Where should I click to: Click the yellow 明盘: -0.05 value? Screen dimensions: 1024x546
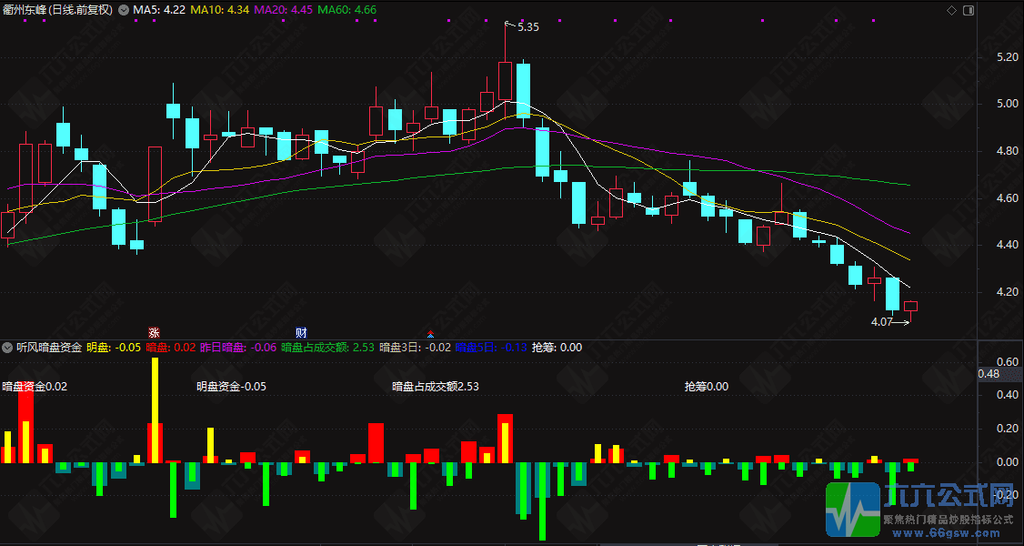point(115,347)
